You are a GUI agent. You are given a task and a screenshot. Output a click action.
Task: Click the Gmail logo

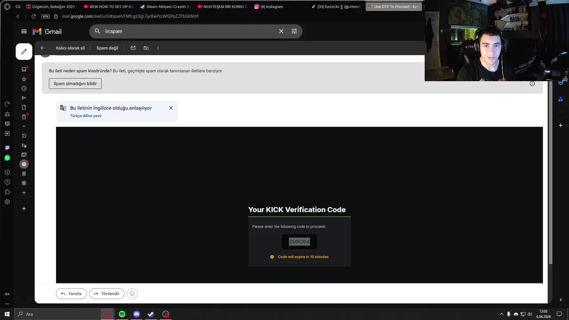pos(47,32)
